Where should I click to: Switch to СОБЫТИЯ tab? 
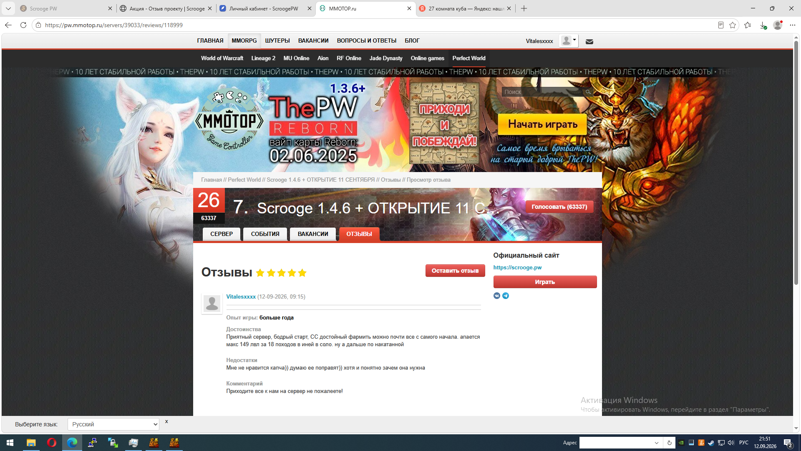[x=265, y=234]
